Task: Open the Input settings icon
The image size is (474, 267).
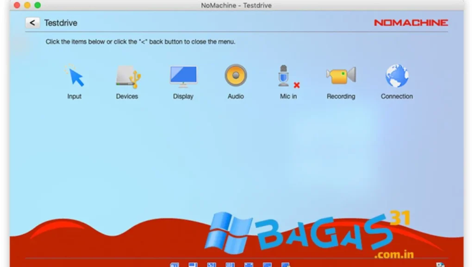Action: [75, 76]
